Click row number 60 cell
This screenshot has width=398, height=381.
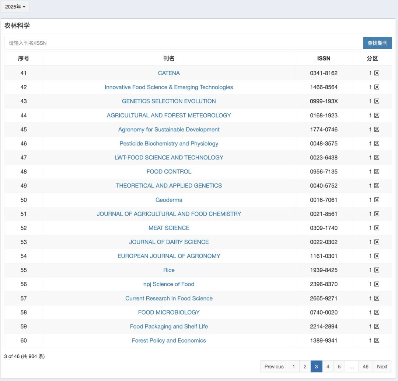pyautogui.click(x=24, y=340)
